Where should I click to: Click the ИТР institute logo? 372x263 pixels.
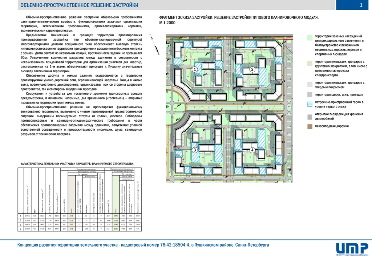coord(352,250)
